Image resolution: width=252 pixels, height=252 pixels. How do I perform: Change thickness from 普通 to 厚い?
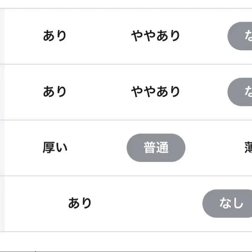click(x=55, y=148)
